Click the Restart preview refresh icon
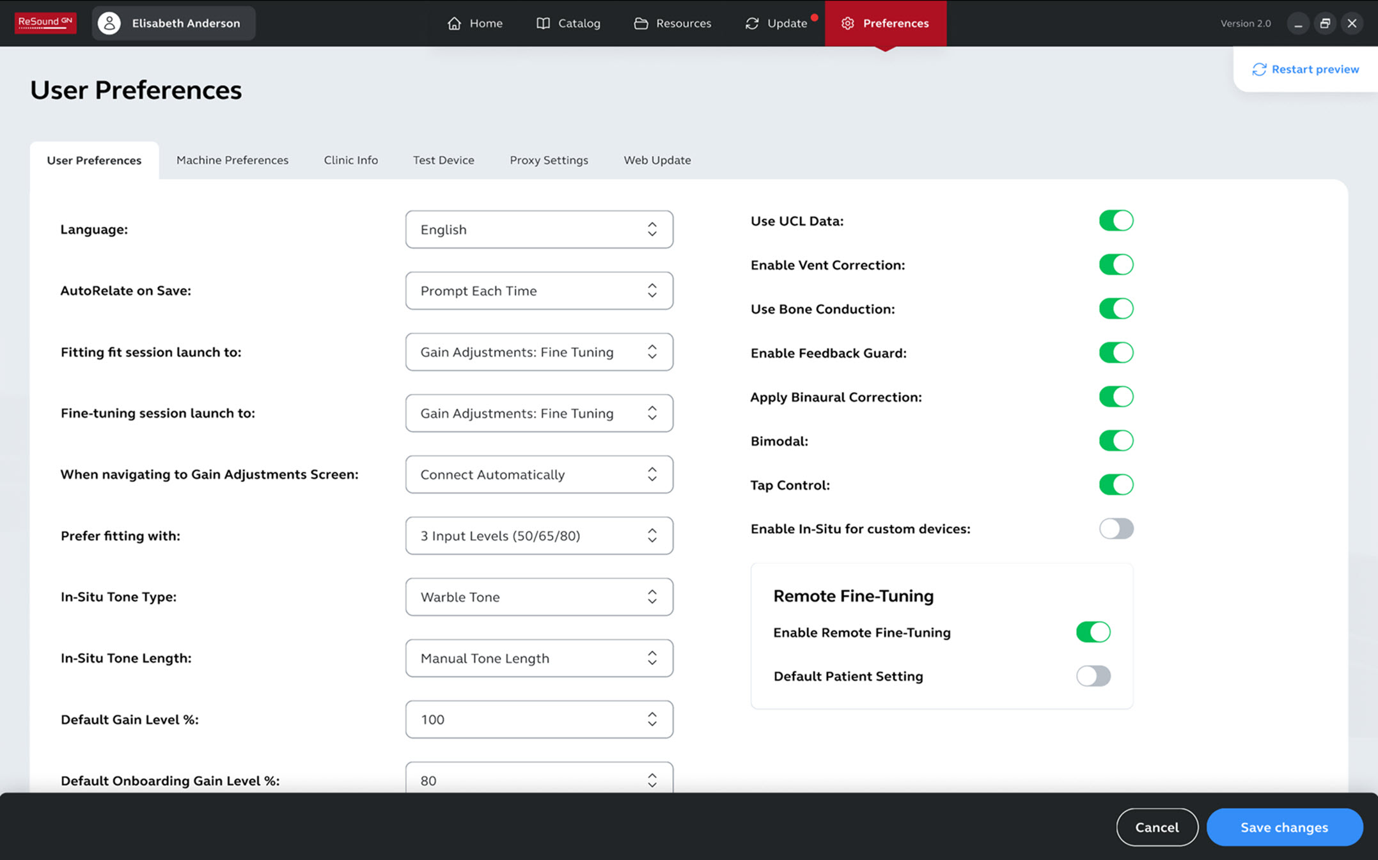The height and width of the screenshot is (860, 1378). [x=1259, y=69]
